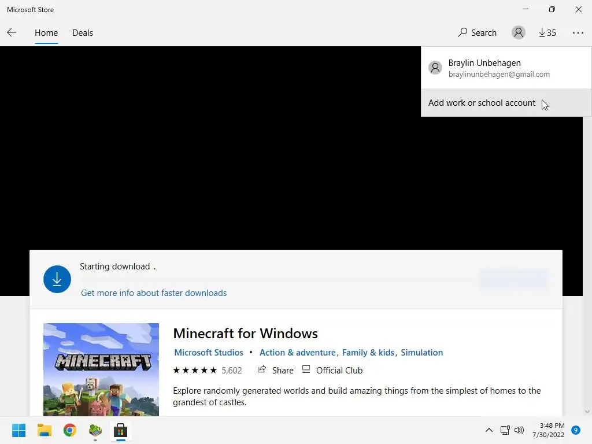The image size is (592, 444).
Task: Open the Official Club link
Action: click(332, 370)
